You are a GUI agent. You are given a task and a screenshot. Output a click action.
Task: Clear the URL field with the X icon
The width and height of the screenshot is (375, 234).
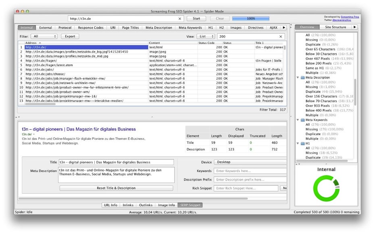[179, 19]
